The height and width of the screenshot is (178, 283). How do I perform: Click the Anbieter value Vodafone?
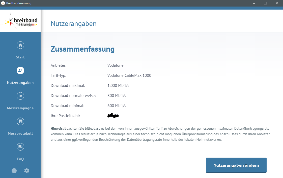coord(115,65)
